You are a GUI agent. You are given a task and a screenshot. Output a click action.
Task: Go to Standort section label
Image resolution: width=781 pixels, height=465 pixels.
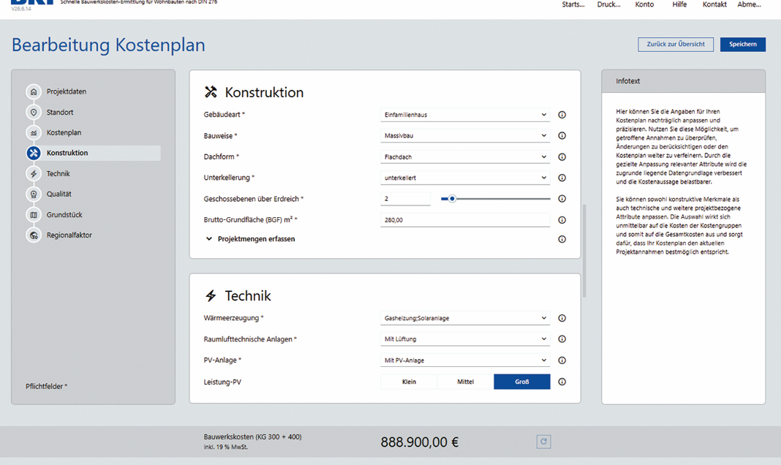coord(60,113)
